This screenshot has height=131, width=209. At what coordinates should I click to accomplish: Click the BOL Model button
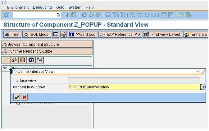[37, 35]
